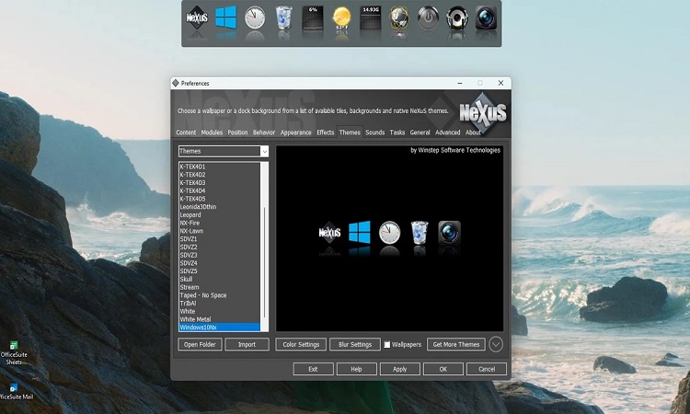Click the Apply button
The height and width of the screenshot is (414, 690).
400,369
